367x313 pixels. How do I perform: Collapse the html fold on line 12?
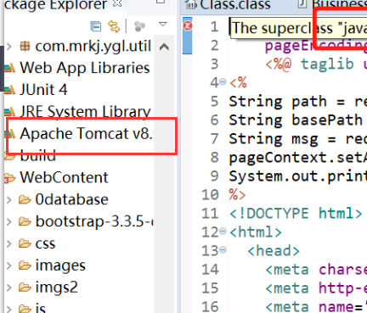point(223,232)
